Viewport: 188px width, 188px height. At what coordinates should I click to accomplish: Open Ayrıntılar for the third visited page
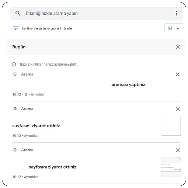(31, 177)
